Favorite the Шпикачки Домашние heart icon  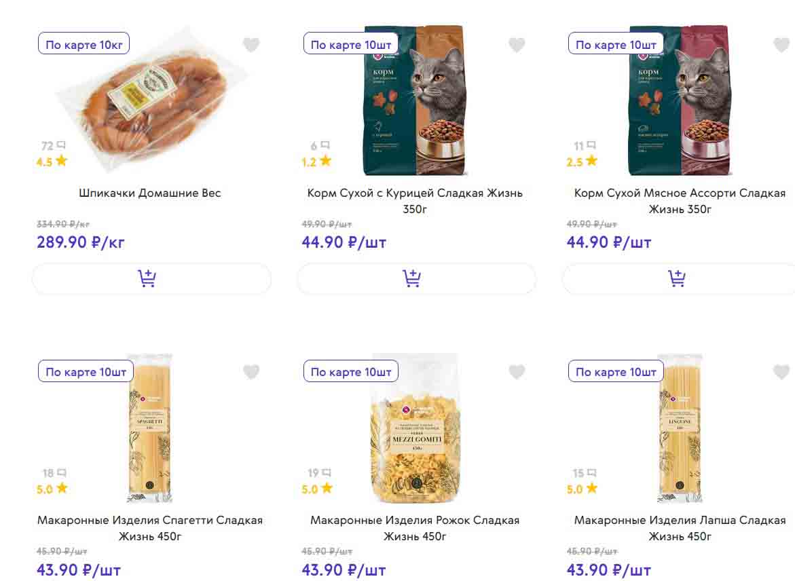click(251, 45)
